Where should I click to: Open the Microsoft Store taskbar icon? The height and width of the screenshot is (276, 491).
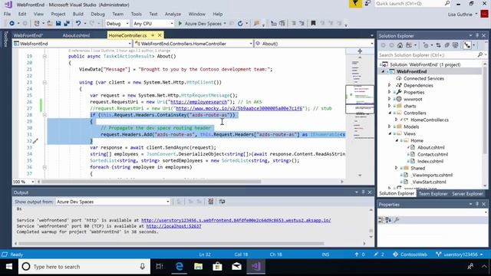click(217, 267)
